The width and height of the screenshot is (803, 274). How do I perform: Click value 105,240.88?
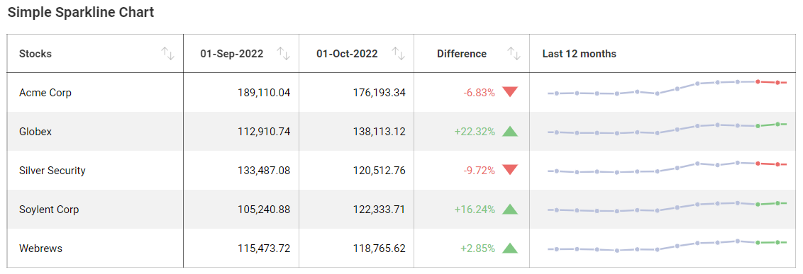(264, 210)
